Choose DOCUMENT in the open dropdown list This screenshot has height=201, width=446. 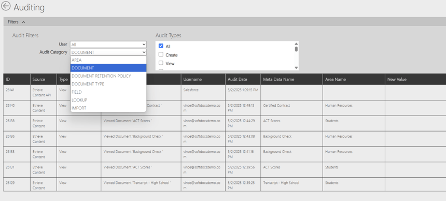pos(108,68)
